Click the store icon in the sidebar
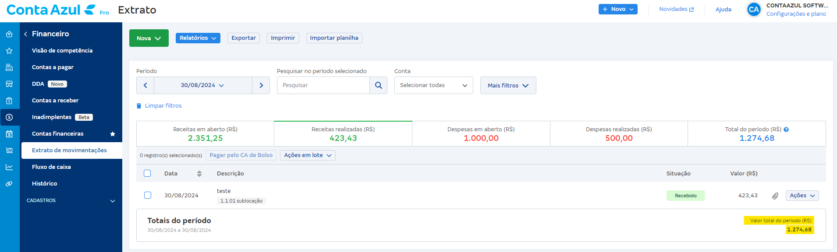This screenshot has height=252, width=837. click(x=9, y=84)
